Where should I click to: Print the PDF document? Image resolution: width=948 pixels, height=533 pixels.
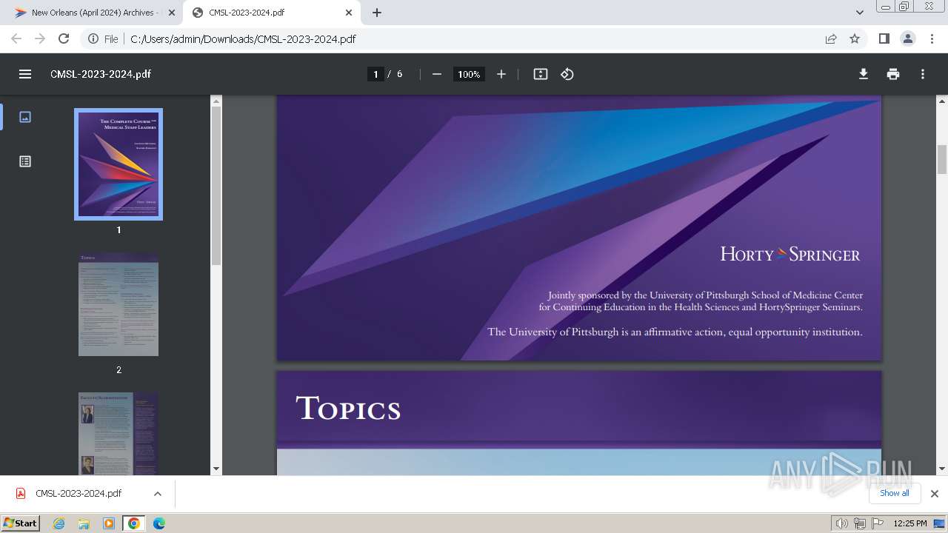coord(893,74)
